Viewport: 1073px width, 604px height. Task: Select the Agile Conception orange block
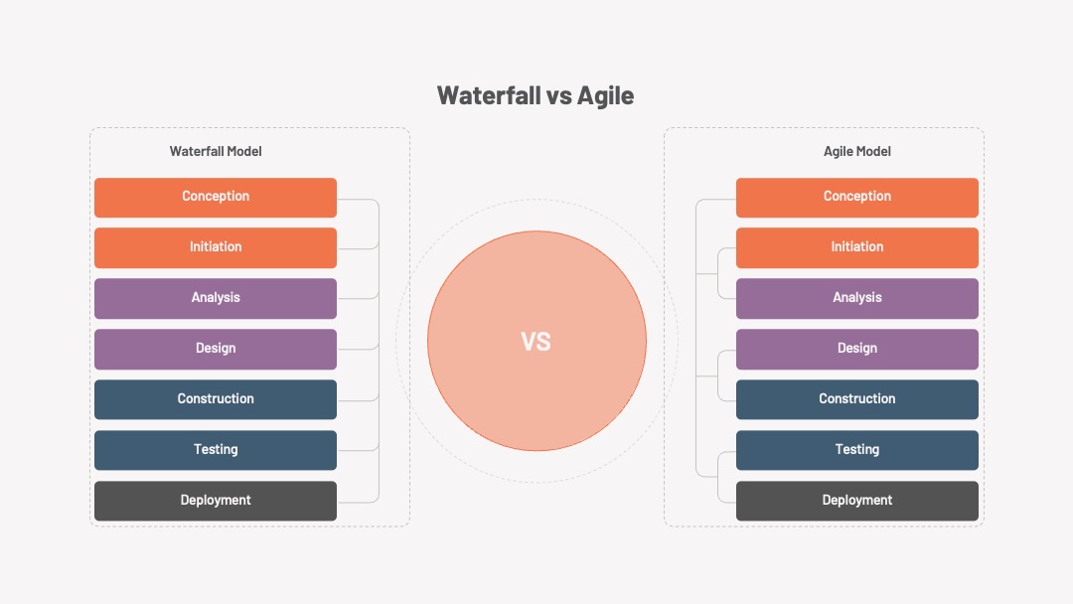point(856,198)
